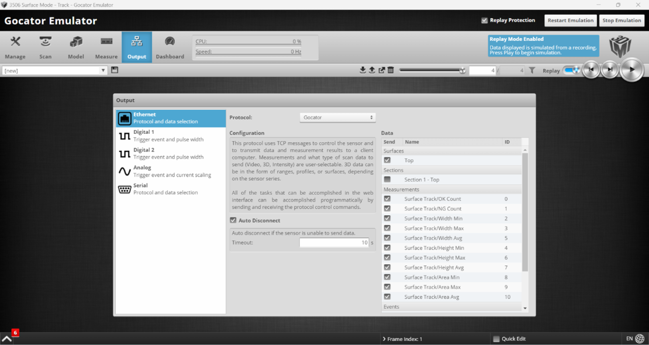649x345 pixels.
Task: Click the Events group header
Action: [451, 307]
